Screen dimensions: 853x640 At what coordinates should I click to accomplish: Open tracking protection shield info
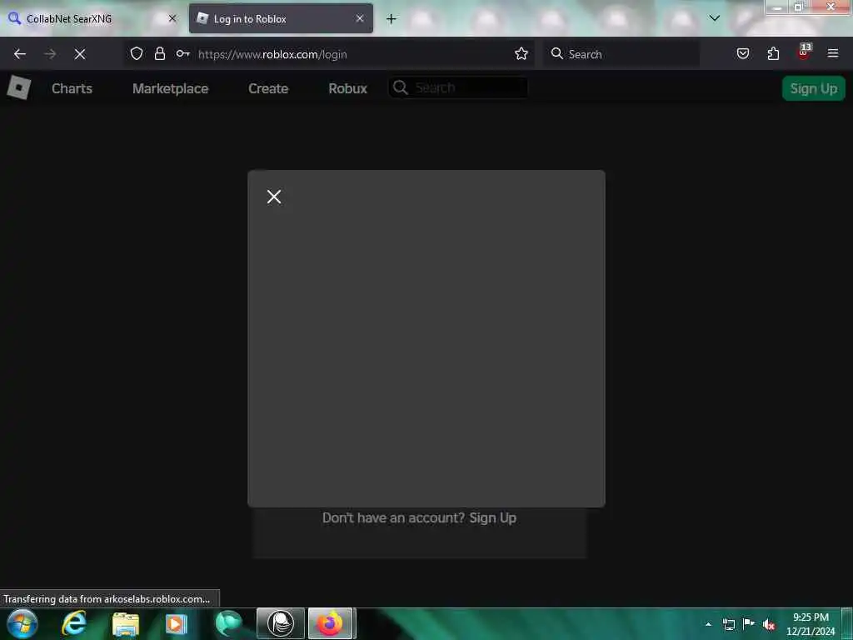[x=137, y=53]
